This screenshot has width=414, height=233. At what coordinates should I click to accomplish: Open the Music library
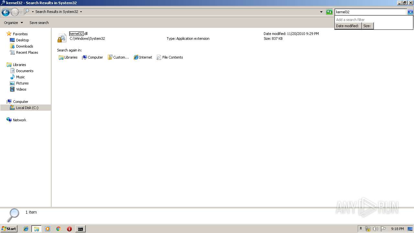click(x=20, y=77)
